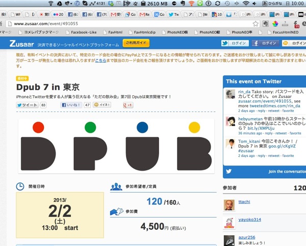The width and height of the screenshot is (306, 246).
Task: Click the paw print menu bar icon
Action: click(136, 4)
